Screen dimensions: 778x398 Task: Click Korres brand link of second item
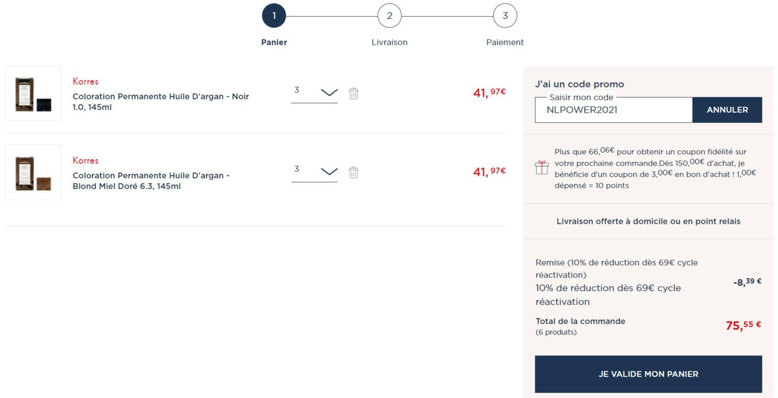(x=85, y=161)
